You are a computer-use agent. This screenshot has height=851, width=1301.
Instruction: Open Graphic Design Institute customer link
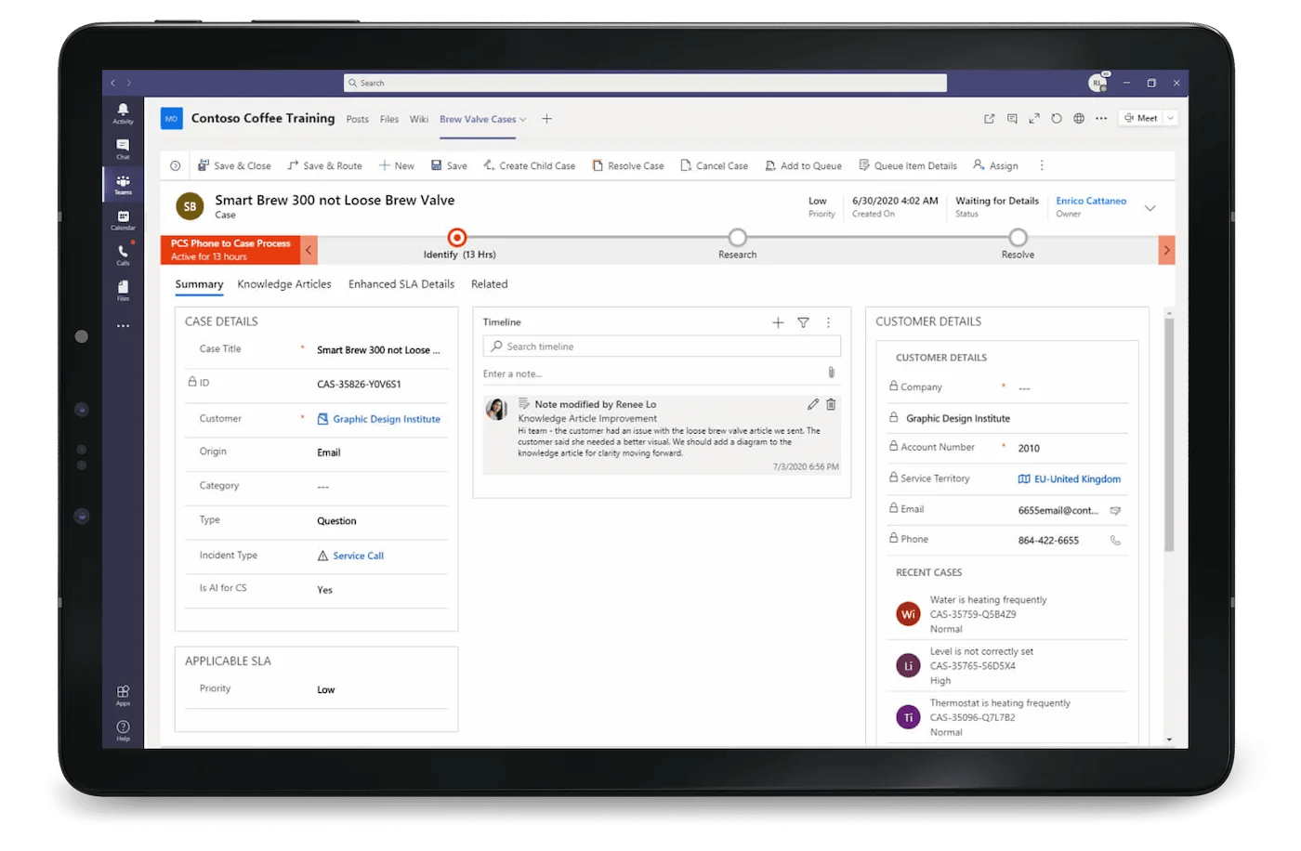tap(387, 419)
